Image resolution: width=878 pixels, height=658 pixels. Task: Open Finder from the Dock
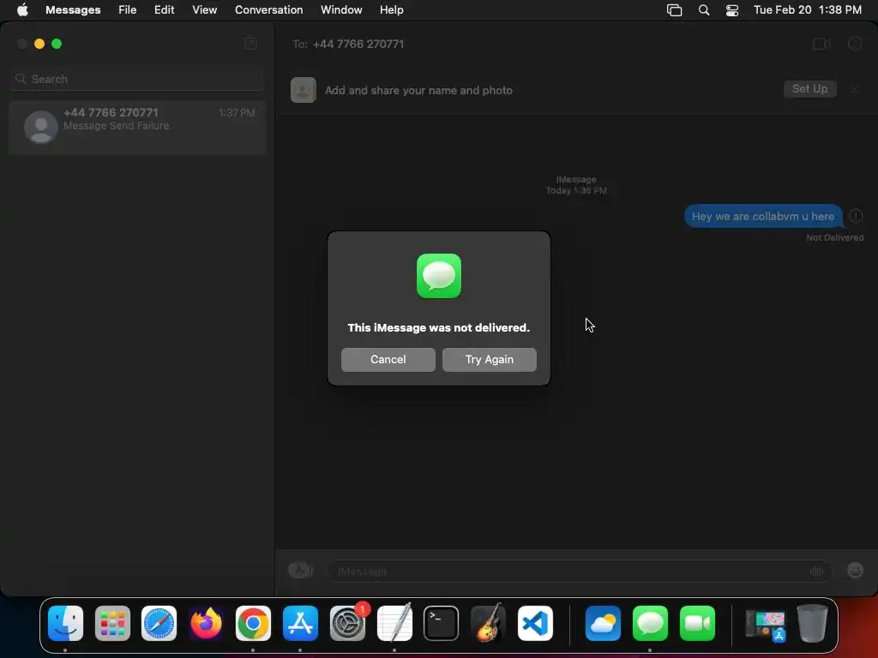tap(65, 623)
